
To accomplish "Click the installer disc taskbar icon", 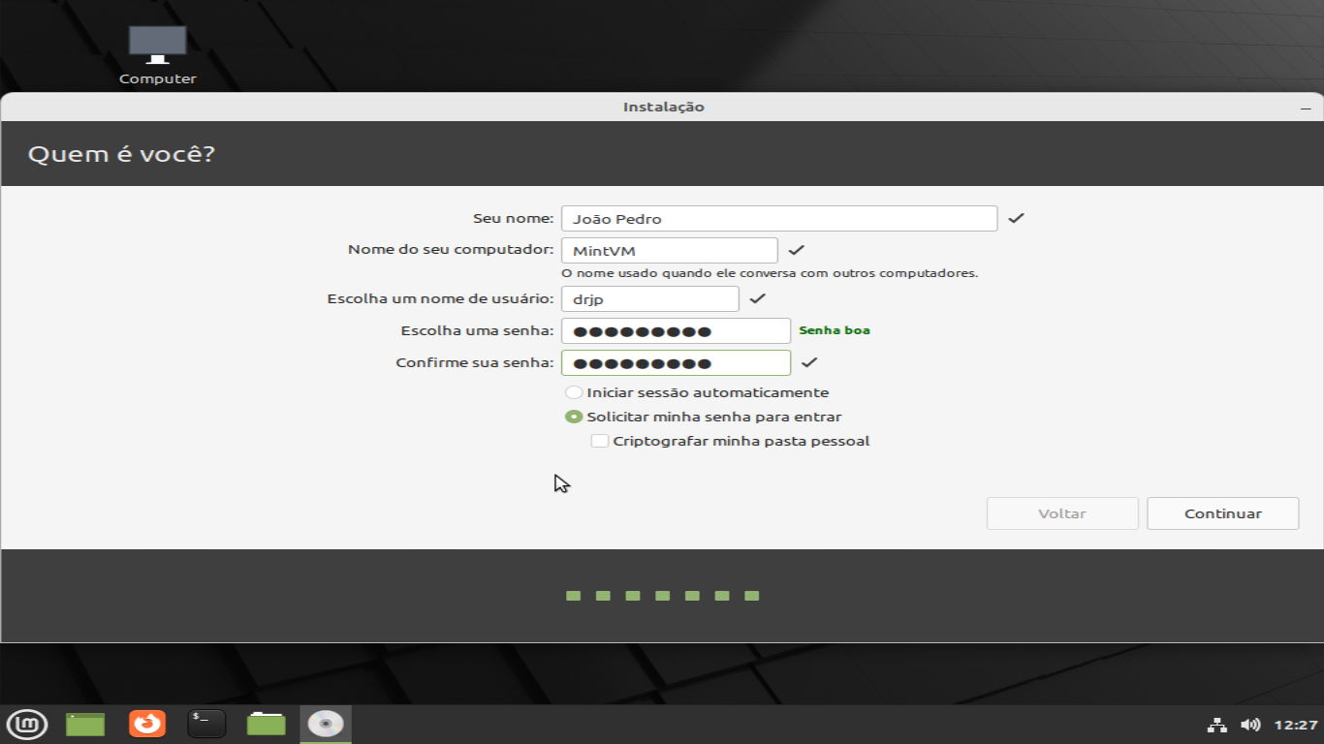I will click(326, 724).
